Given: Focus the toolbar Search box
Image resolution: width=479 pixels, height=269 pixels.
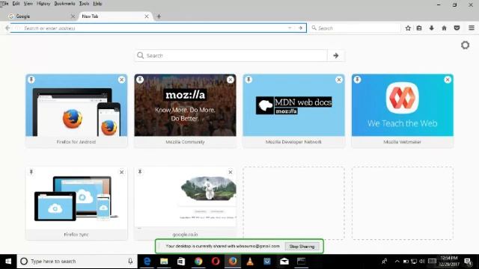Looking at the screenshot, I should pos(355,28).
